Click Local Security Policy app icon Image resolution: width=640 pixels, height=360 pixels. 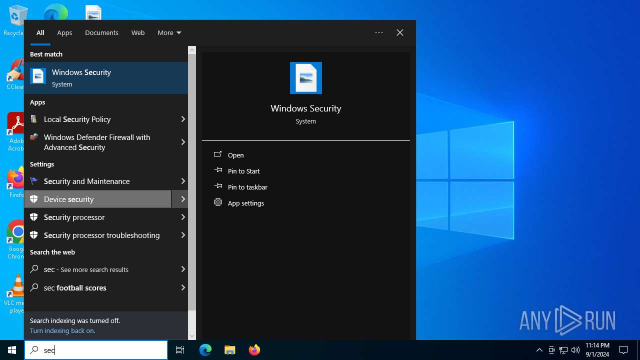(x=34, y=119)
